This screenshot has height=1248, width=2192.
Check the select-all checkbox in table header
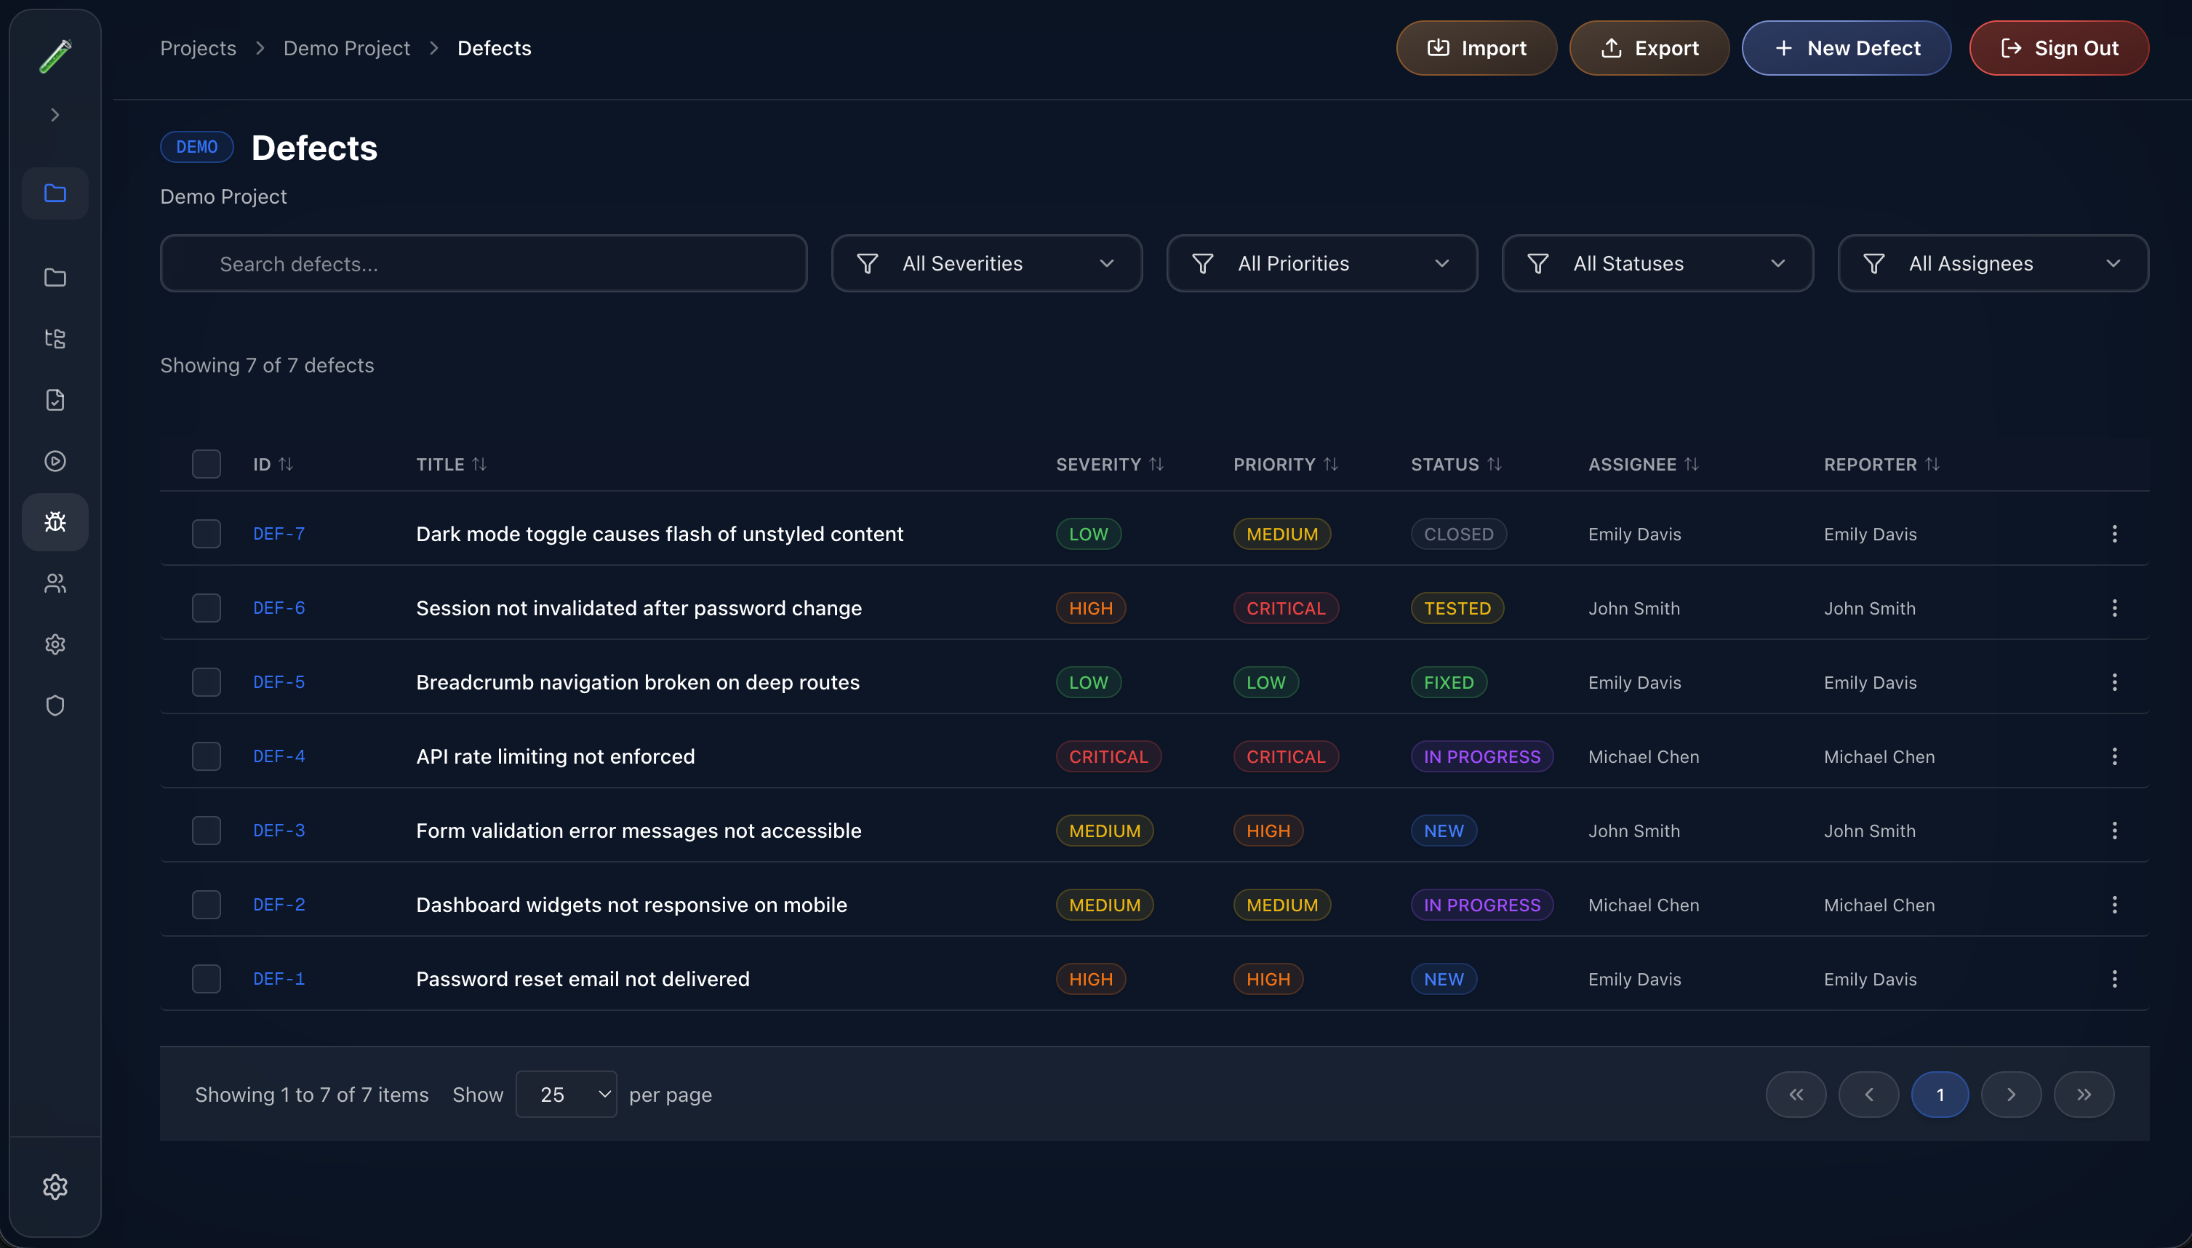pyautogui.click(x=206, y=464)
